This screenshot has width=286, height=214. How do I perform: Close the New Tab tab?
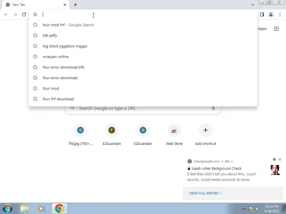(x=65, y=5)
